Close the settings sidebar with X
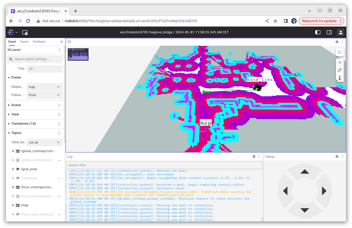The image size is (352, 228). point(61,42)
